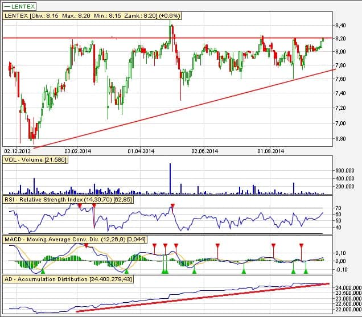Screen dimensions: 362x317
Task: Click the rightmost red sell marker in MACD panel
Action: pyautogui.click(x=301, y=245)
